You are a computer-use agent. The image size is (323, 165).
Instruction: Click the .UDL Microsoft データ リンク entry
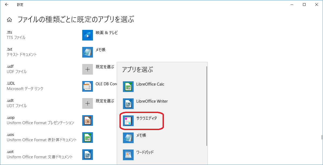click(25, 86)
